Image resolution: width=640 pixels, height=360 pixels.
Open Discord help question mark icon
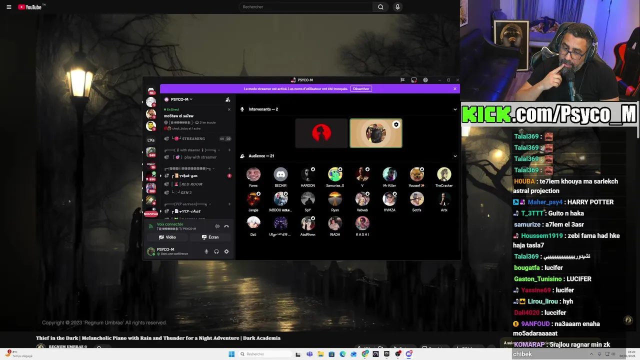pyautogui.click(x=425, y=80)
